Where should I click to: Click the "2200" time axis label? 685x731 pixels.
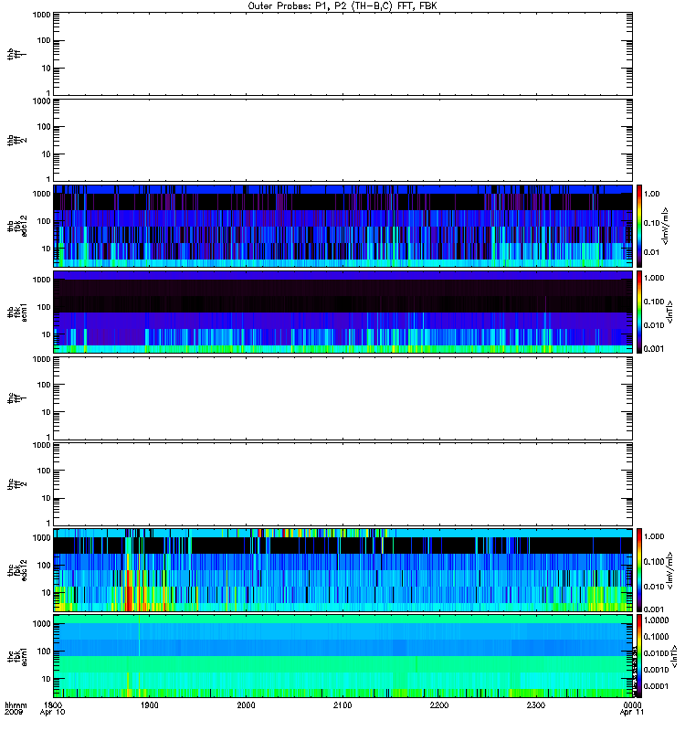(x=439, y=705)
